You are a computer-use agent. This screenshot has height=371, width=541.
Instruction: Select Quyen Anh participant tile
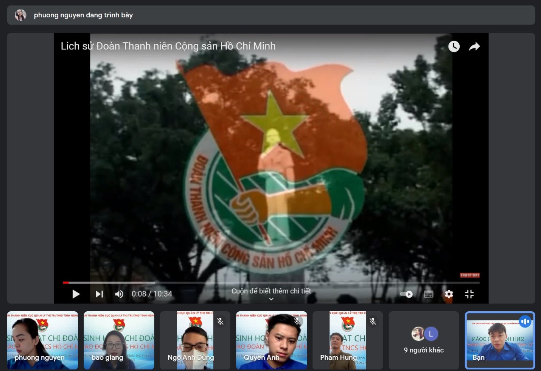(x=272, y=340)
